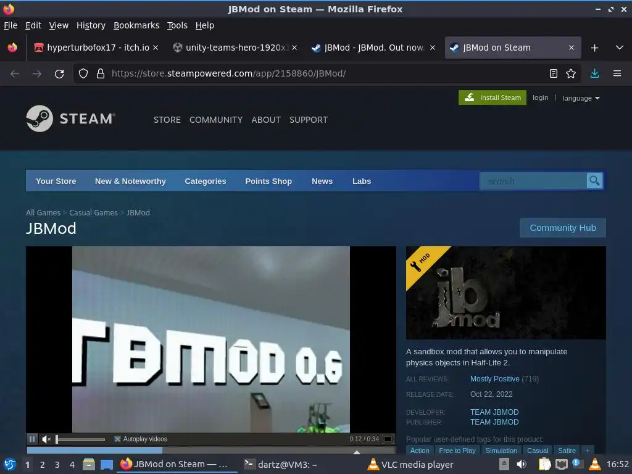Toggle the Autoplay videos checkbox
Viewport: 632px width, 474px height.
(x=117, y=439)
